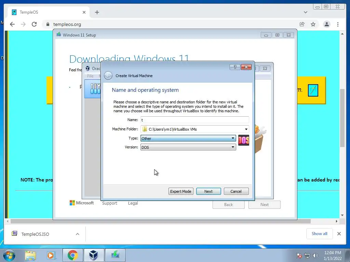The width and height of the screenshot is (350, 262).
Task: Open the Windows Start menu
Action: (9, 255)
